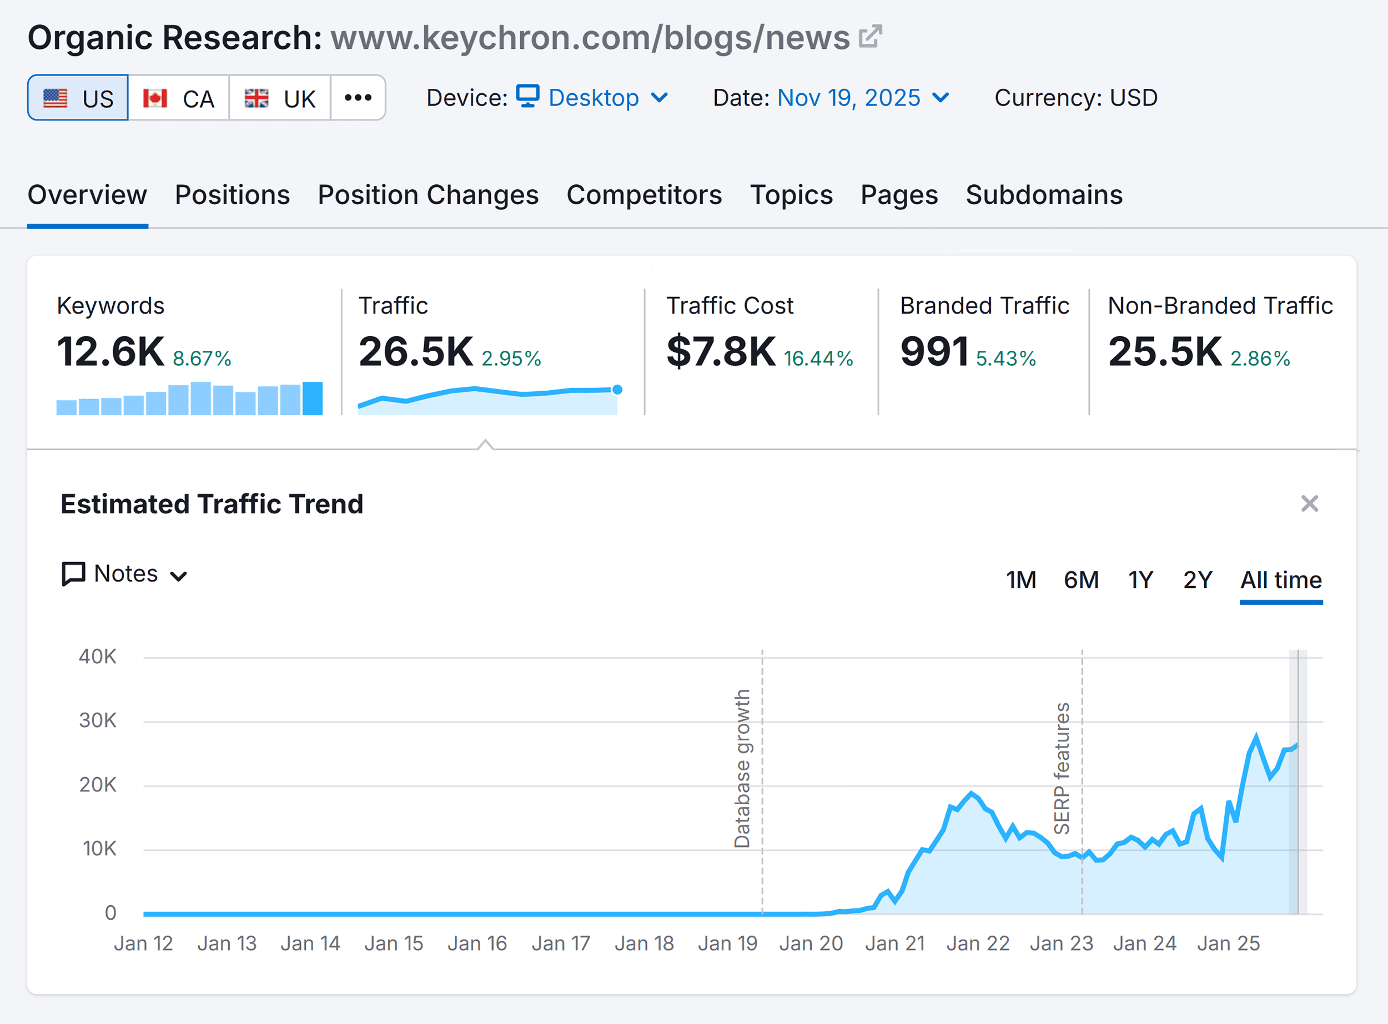This screenshot has height=1024, width=1388.
Task: Select the 6M time range
Action: pyautogui.click(x=1081, y=580)
